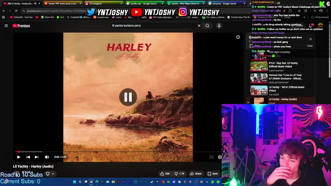
Task: Go back in the browser
Action: point(4,11)
